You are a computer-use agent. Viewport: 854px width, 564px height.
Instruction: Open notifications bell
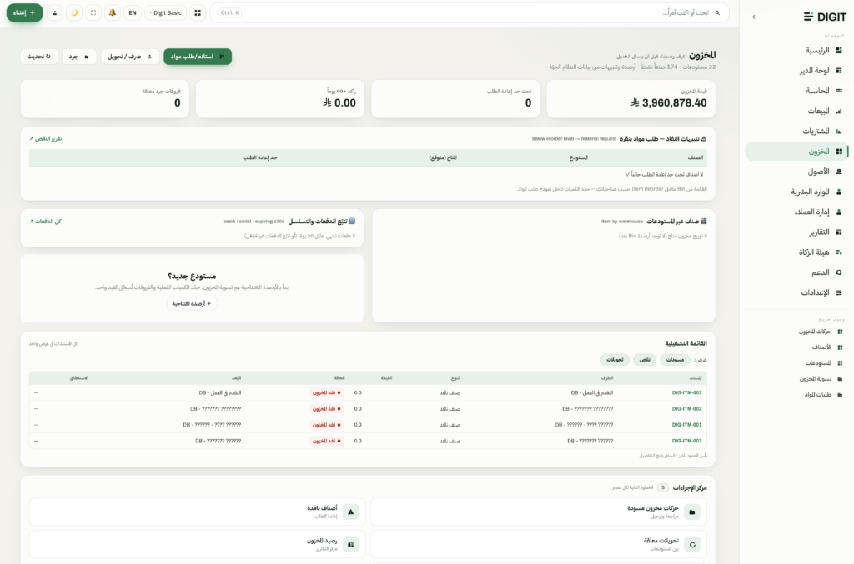(x=113, y=12)
